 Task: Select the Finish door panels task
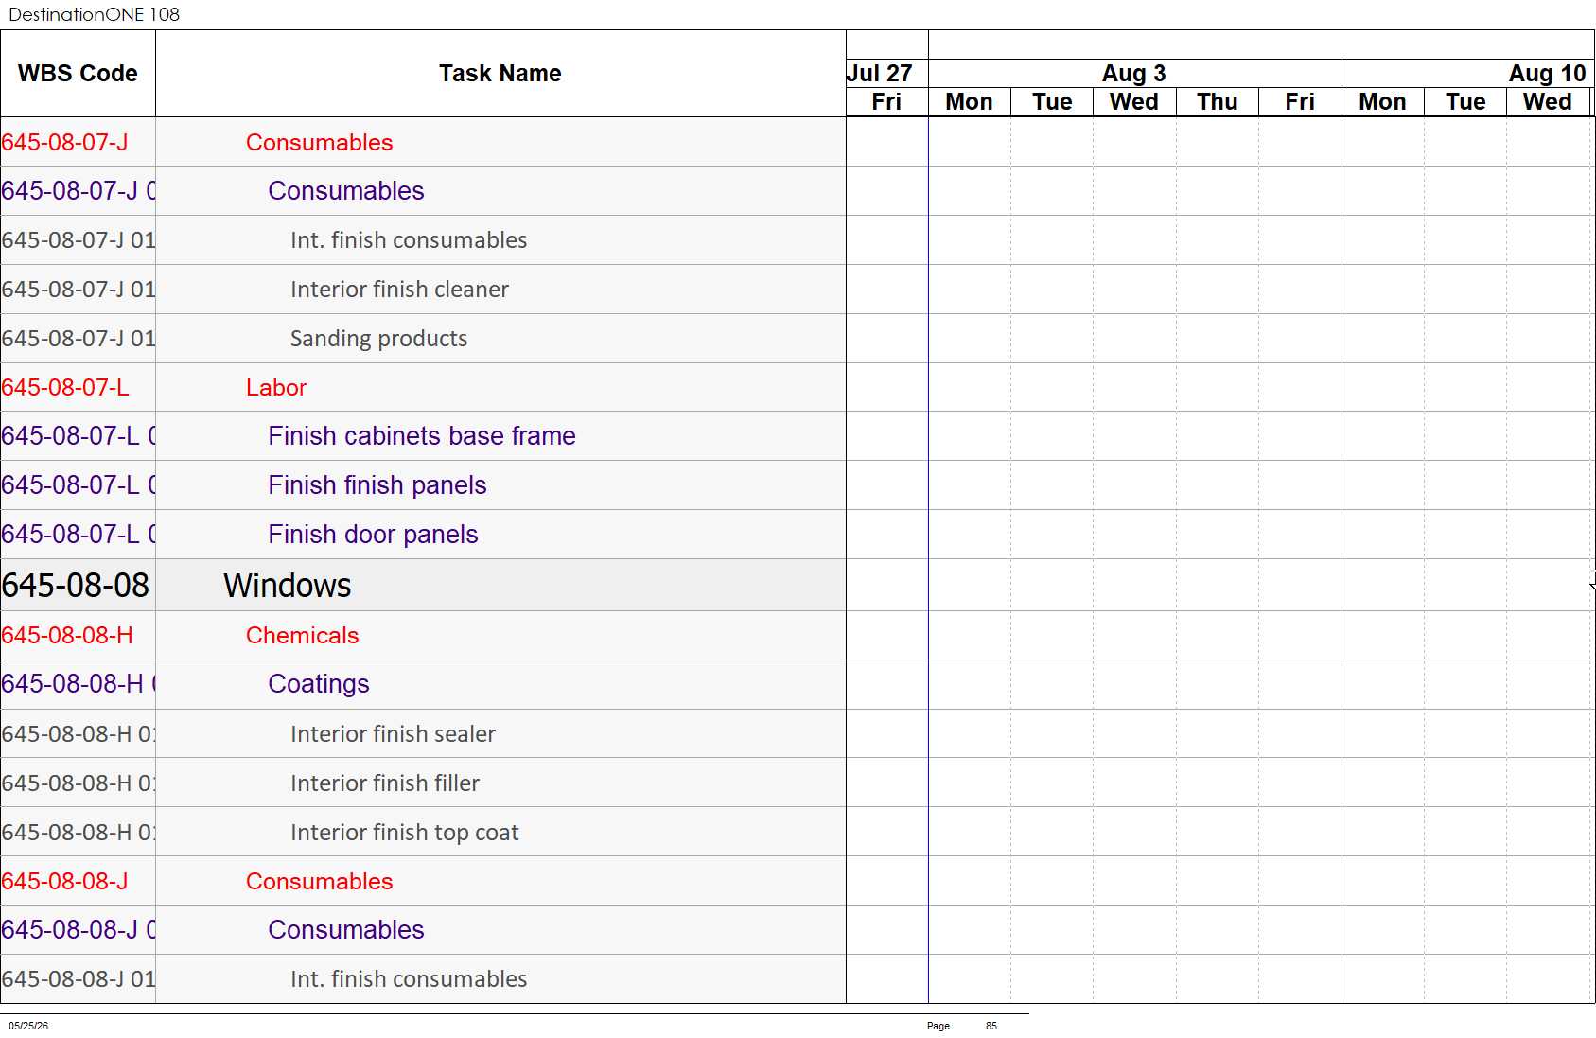[373, 535]
